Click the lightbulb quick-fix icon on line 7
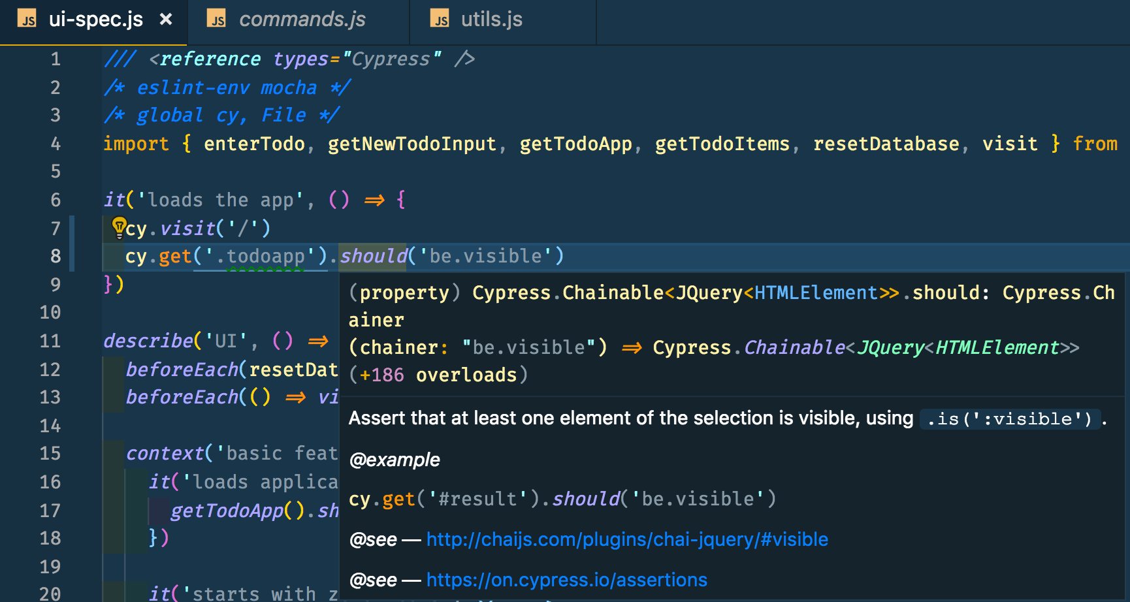 coord(119,227)
